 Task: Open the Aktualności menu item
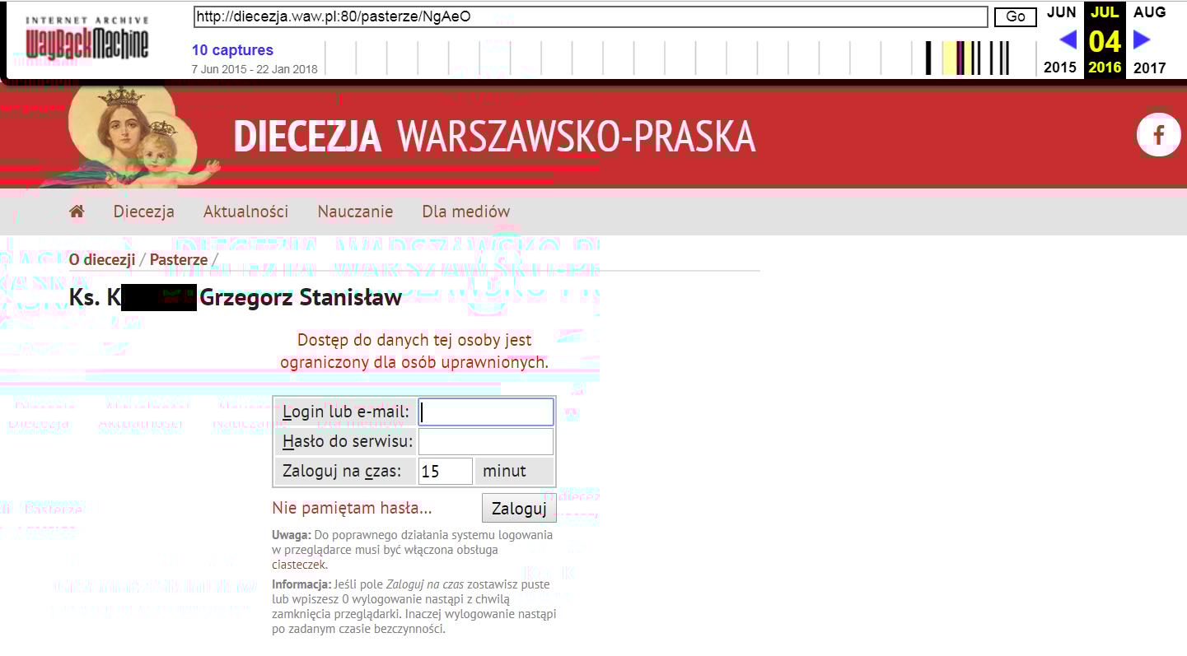click(x=245, y=212)
